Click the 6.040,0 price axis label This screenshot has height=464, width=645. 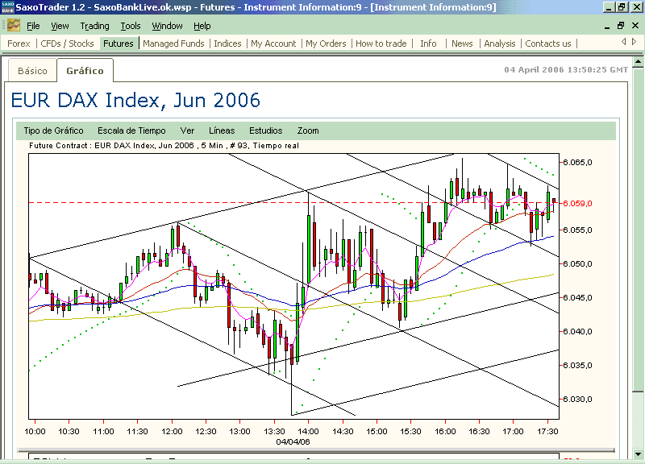pyautogui.click(x=577, y=332)
